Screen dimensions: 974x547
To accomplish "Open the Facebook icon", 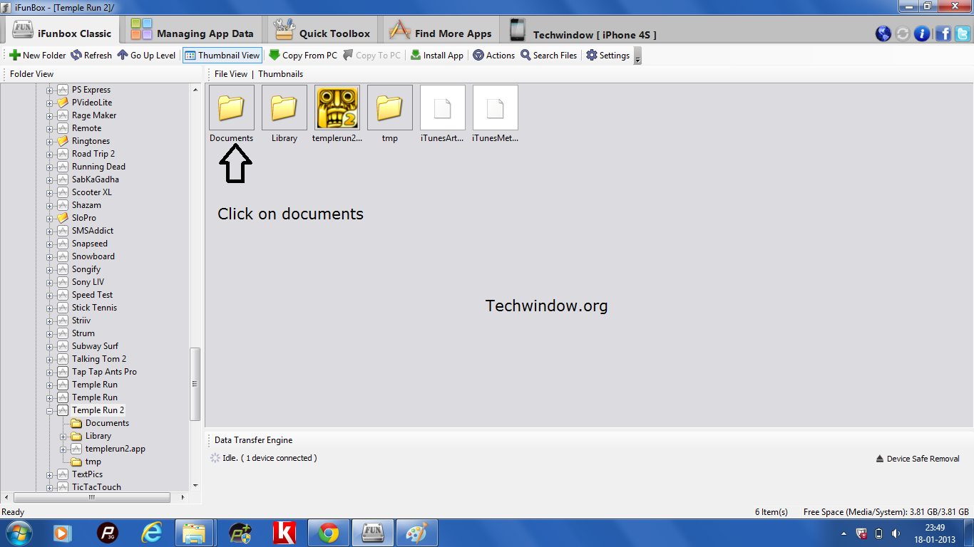I will coord(943,33).
